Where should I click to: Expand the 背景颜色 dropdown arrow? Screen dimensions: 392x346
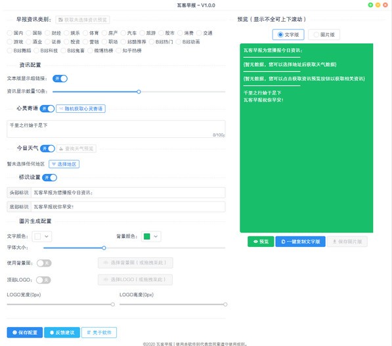click(156, 236)
